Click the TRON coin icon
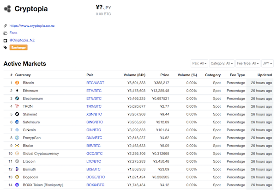 [17, 106]
